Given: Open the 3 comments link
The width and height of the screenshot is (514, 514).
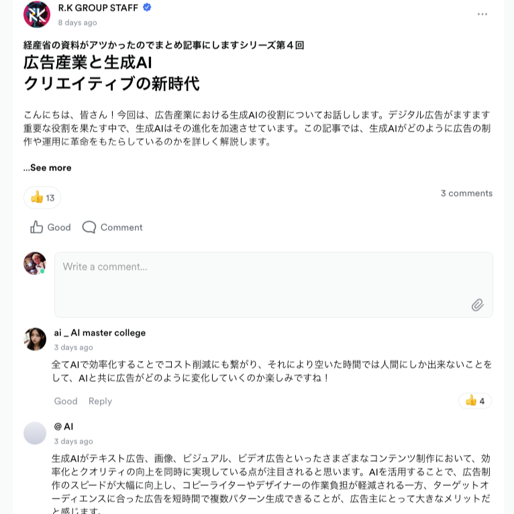Looking at the screenshot, I should (466, 193).
